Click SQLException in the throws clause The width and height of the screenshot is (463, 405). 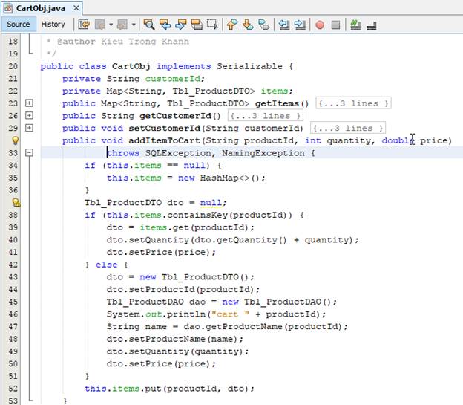[178, 153]
